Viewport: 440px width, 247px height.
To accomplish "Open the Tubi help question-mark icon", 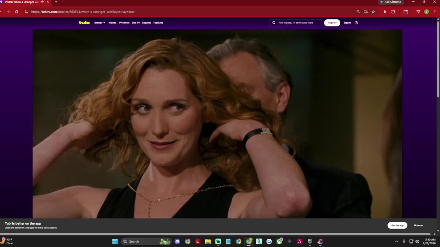I will tap(356, 23).
